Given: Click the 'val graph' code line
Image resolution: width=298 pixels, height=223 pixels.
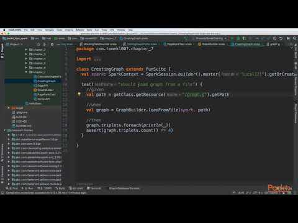Looking at the screenshot, I should coord(148,110).
